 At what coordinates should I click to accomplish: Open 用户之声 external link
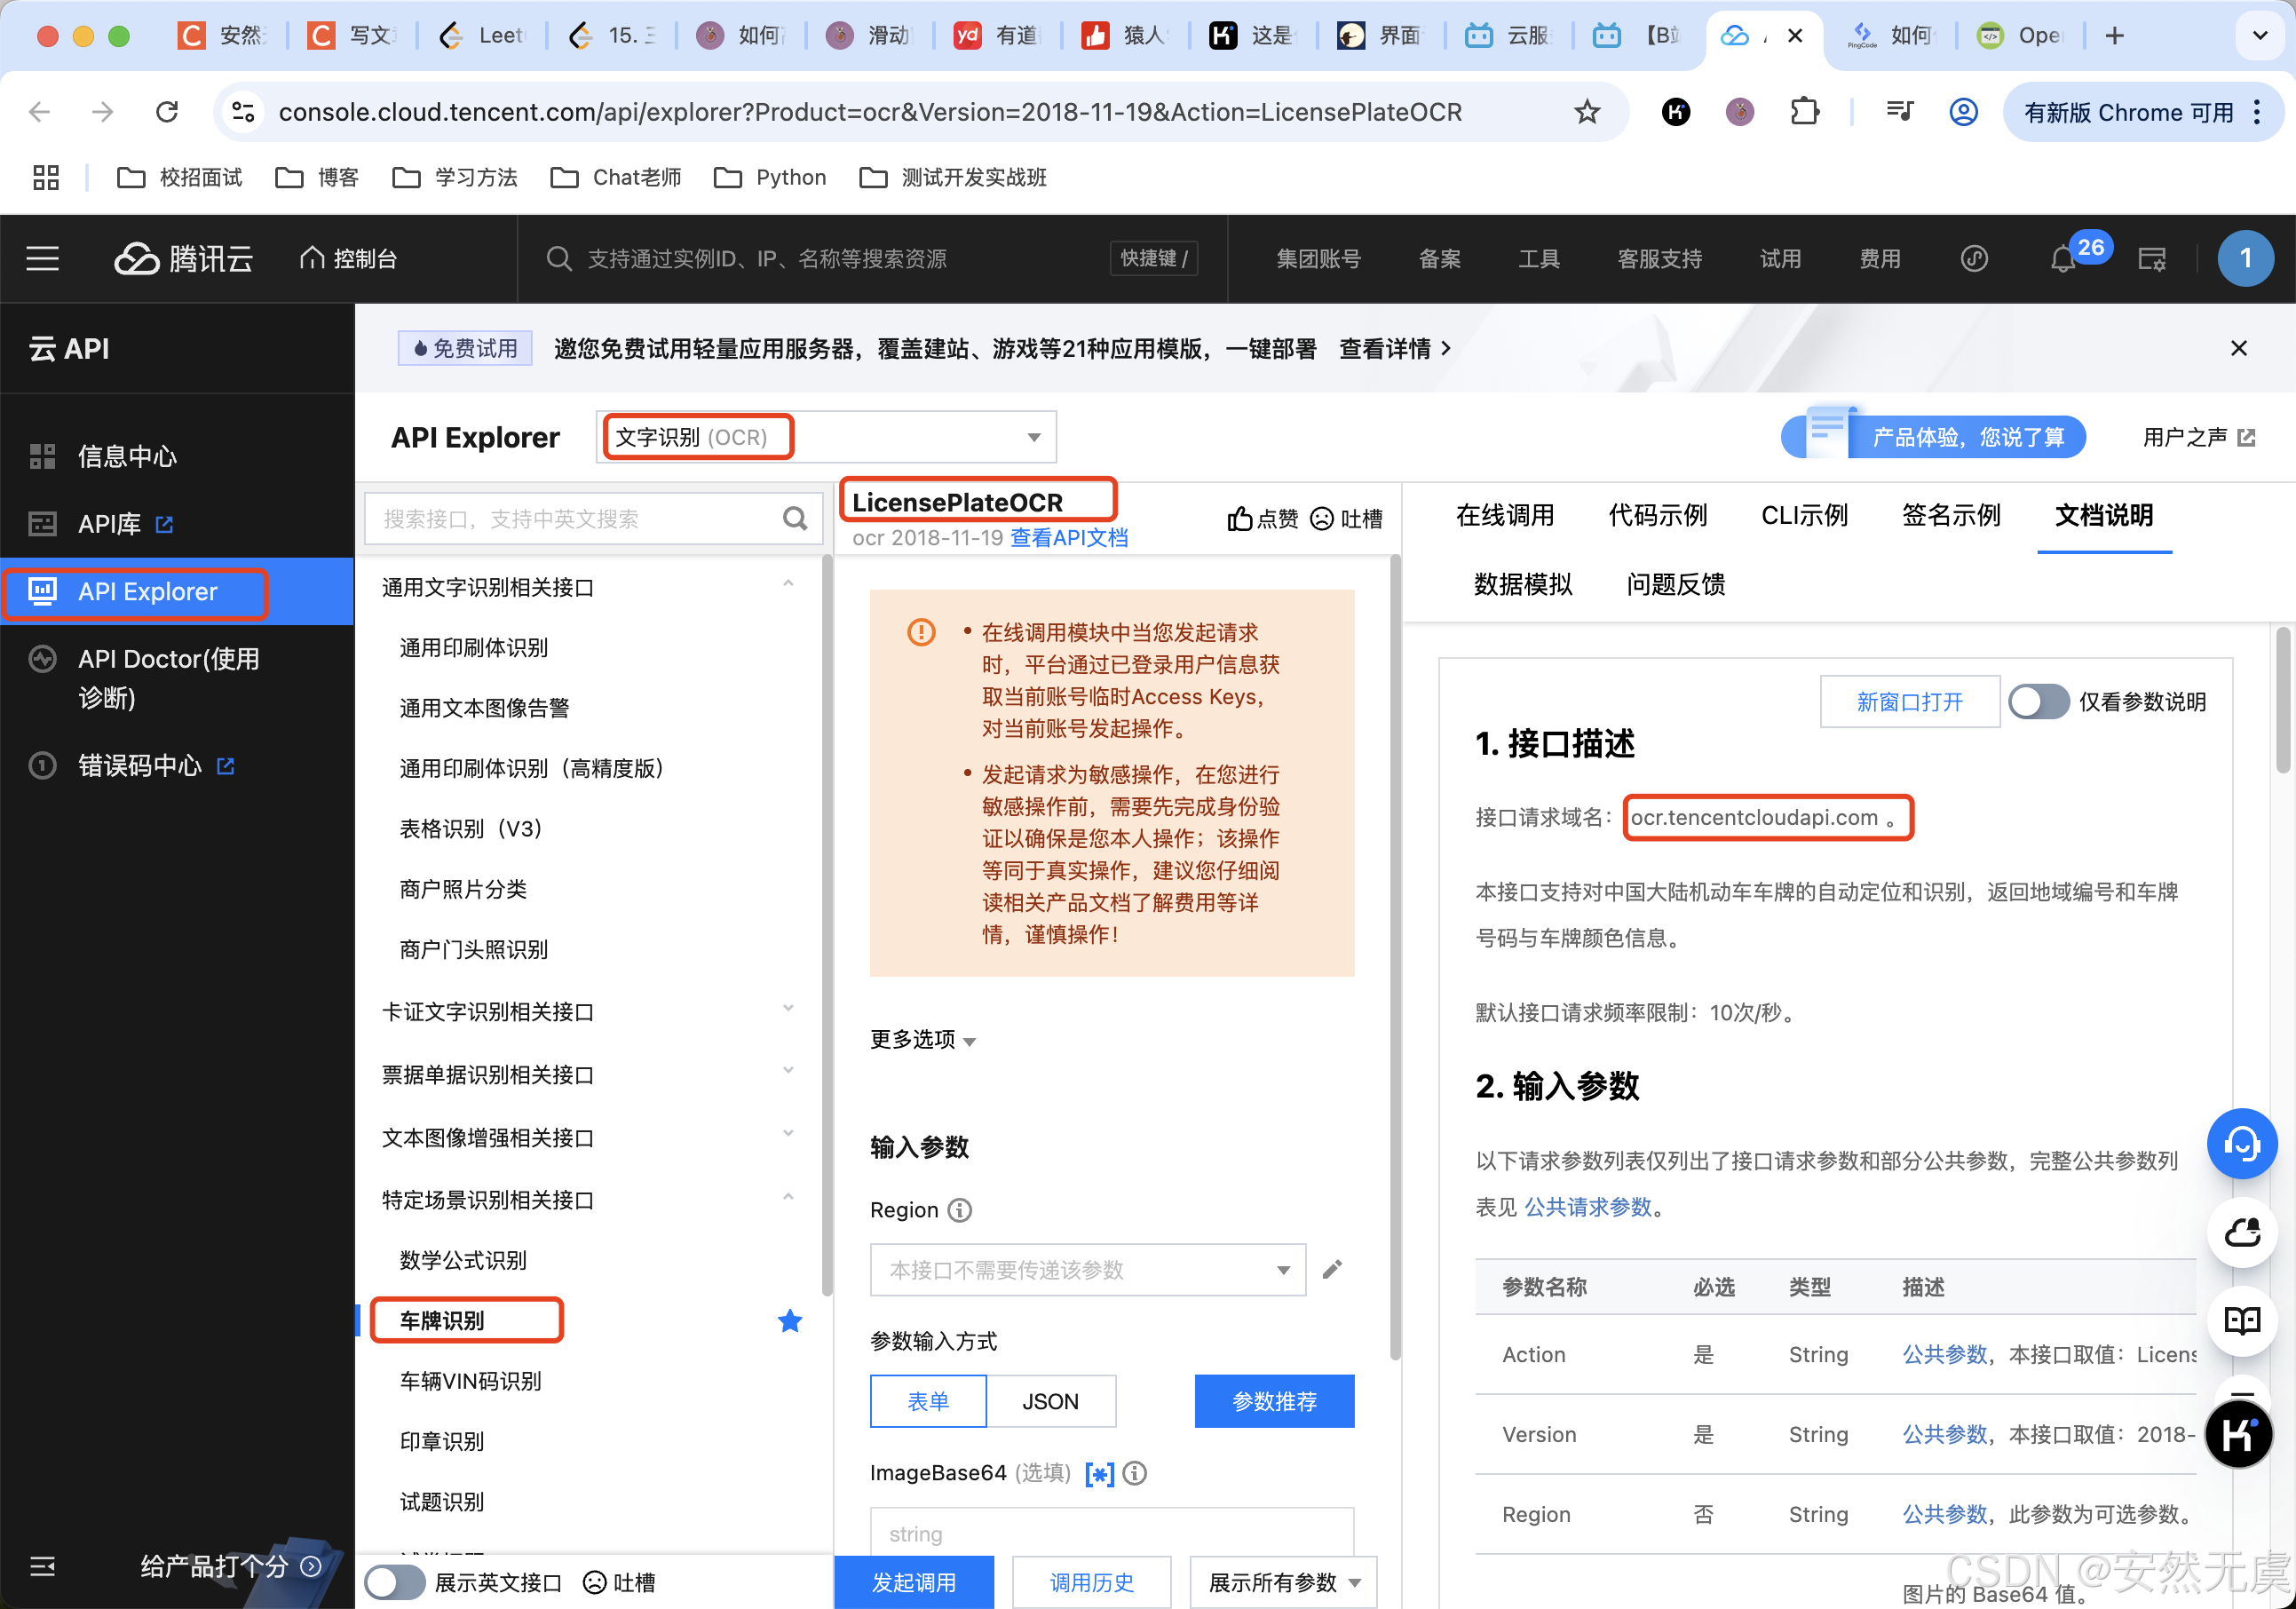2199,437
